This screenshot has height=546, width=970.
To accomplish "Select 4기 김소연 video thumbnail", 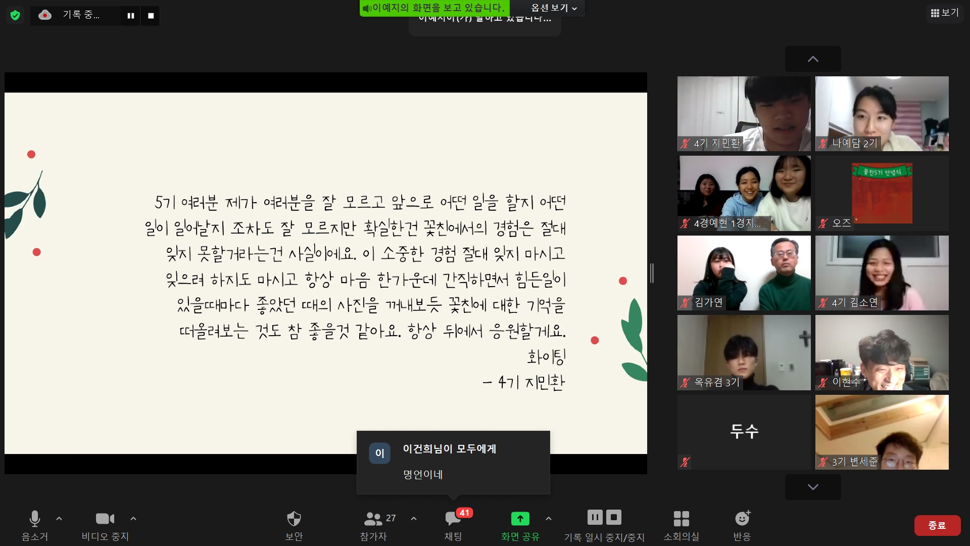I will (x=882, y=273).
